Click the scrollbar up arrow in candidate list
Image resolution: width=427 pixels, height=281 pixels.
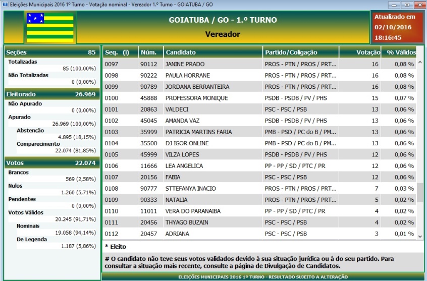420,63
